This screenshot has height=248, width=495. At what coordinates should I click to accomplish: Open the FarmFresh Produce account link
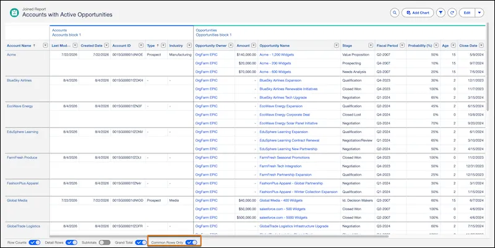pos(22,158)
